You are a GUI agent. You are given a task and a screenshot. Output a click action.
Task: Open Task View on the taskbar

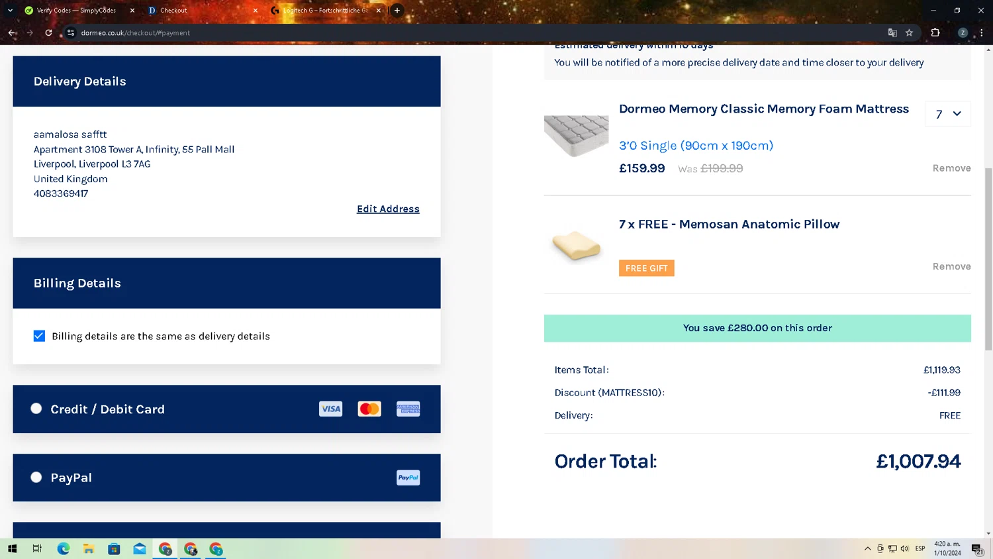(x=37, y=548)
